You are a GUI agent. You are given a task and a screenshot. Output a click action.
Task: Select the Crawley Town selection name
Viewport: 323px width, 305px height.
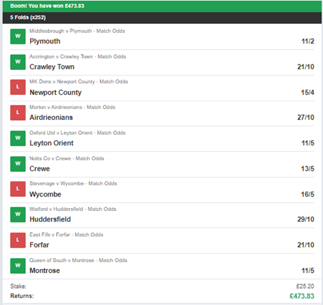[x=52, y=67]
